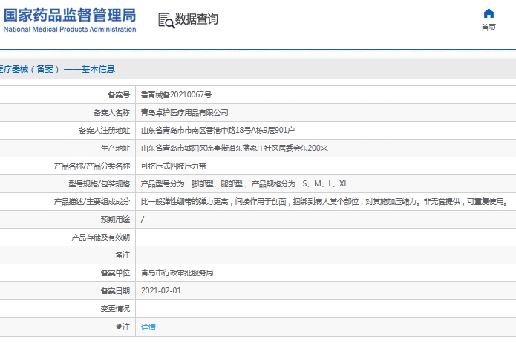516x343 pixels.
Task: Click the 预期用途 row label
Action: [x=115, y=219]
